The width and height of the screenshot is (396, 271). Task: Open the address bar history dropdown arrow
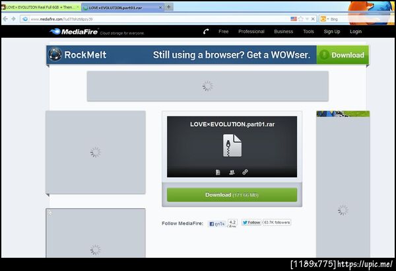(307, 19)
